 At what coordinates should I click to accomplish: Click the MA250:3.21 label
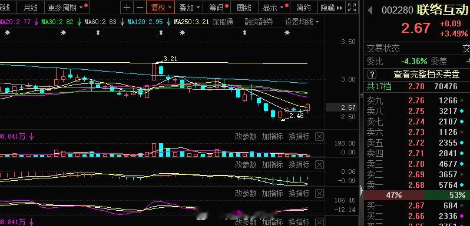tap(191, 22)
